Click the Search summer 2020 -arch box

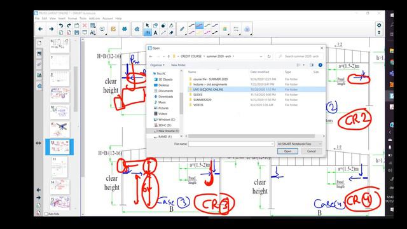[300, 57]
